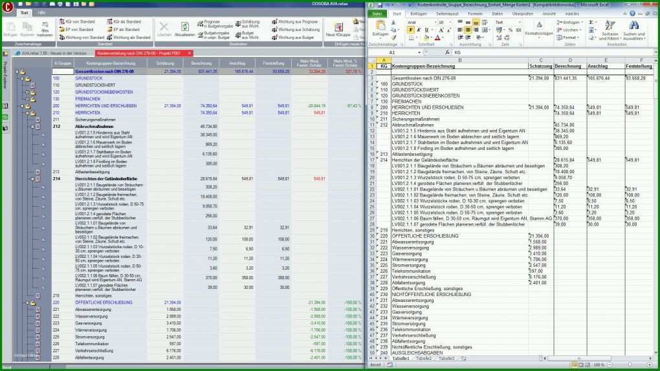Image resolution: width=660 pixels, height=371 pixels.
Task: Switch to Excel Seitenlayout tab
Action: click(x=447, y=14)
